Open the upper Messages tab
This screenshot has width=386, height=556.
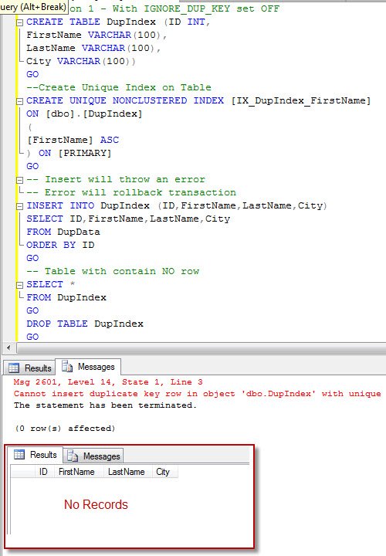[88, 367]
